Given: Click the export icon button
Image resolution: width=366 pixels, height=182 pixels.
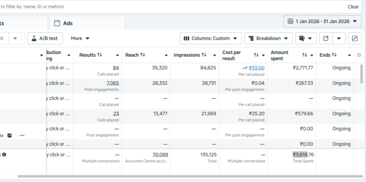Looking at the screenshot, I should click(x=325, y=38).
